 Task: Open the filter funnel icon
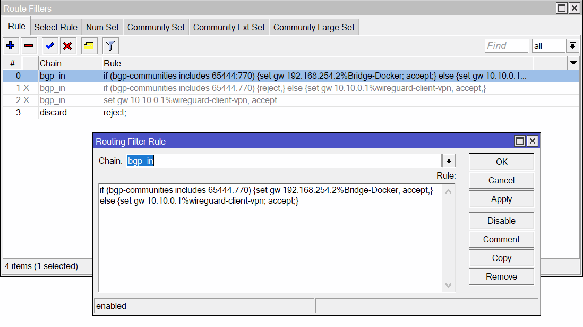[110, 46]
